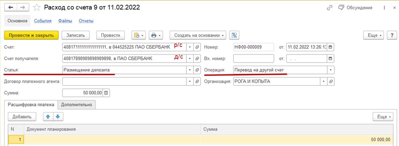The height and width of the screenshot is (146, 399).
Task: Open calendar picker for document date
Action: point(331,47)
